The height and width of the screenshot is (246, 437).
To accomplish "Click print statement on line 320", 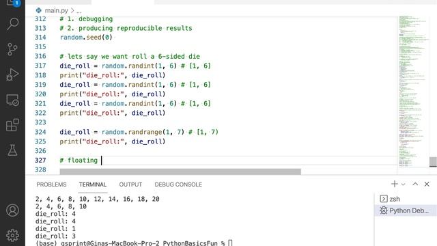I will (x=112, y=94).
